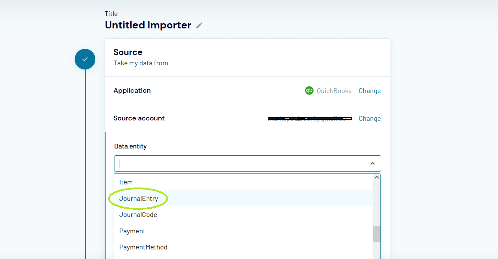The width and height of the screenshot is (498, 259).
Task: Click the Source account email field
Action: pos(310,118)
